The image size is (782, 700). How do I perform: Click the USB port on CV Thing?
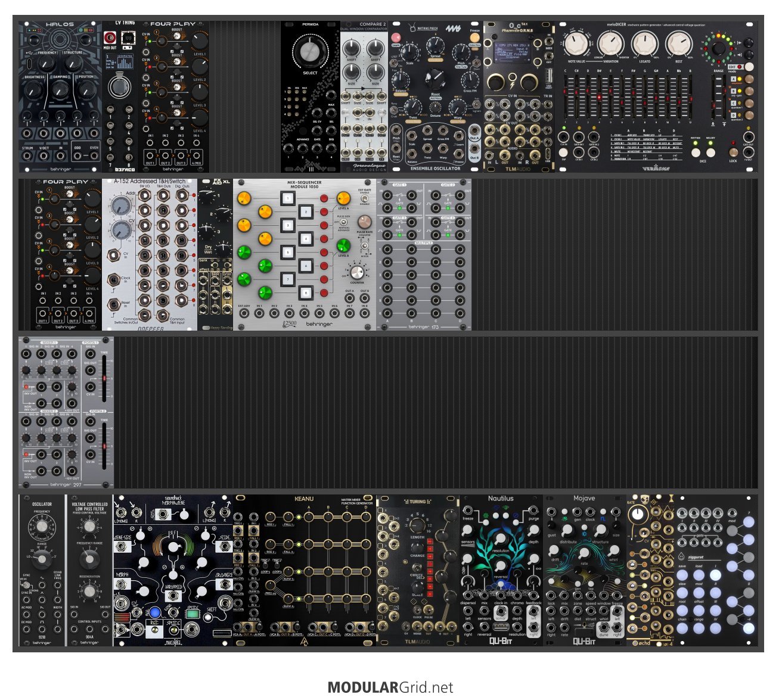[x=128, y=38]
